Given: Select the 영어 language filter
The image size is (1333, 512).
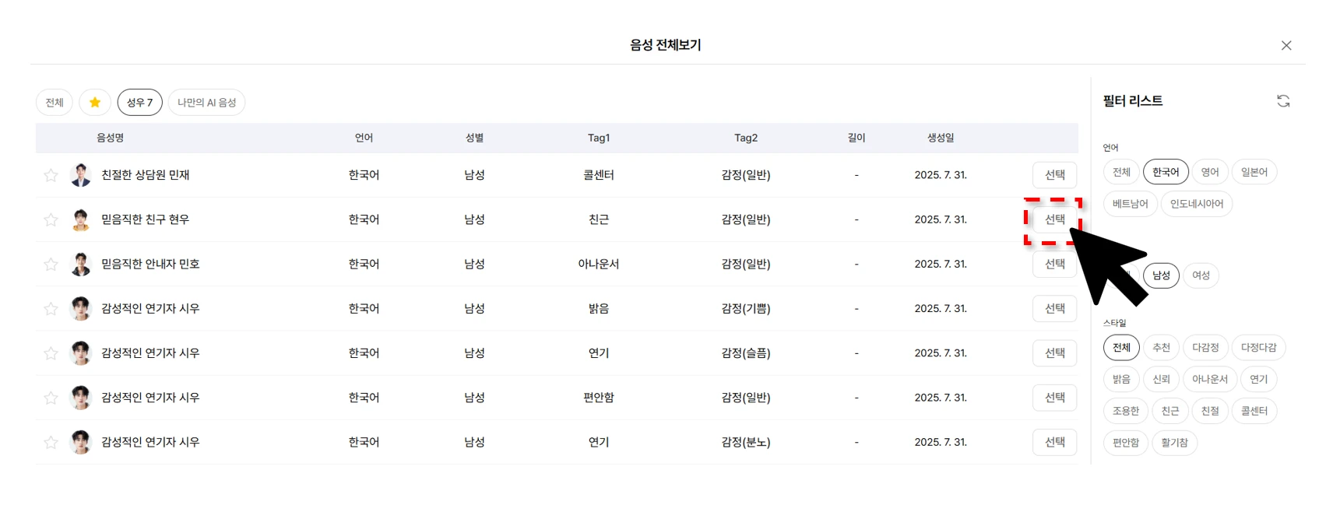Looking at the screenshot, I should click(x=1209, y=172).
